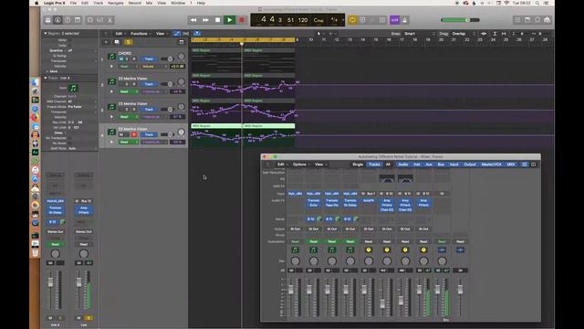The image size is (584, 329).
Task: Open the Mixer button in control bar
Action: (100, 20)
